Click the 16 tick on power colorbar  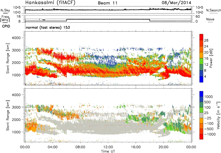[206, 59]
